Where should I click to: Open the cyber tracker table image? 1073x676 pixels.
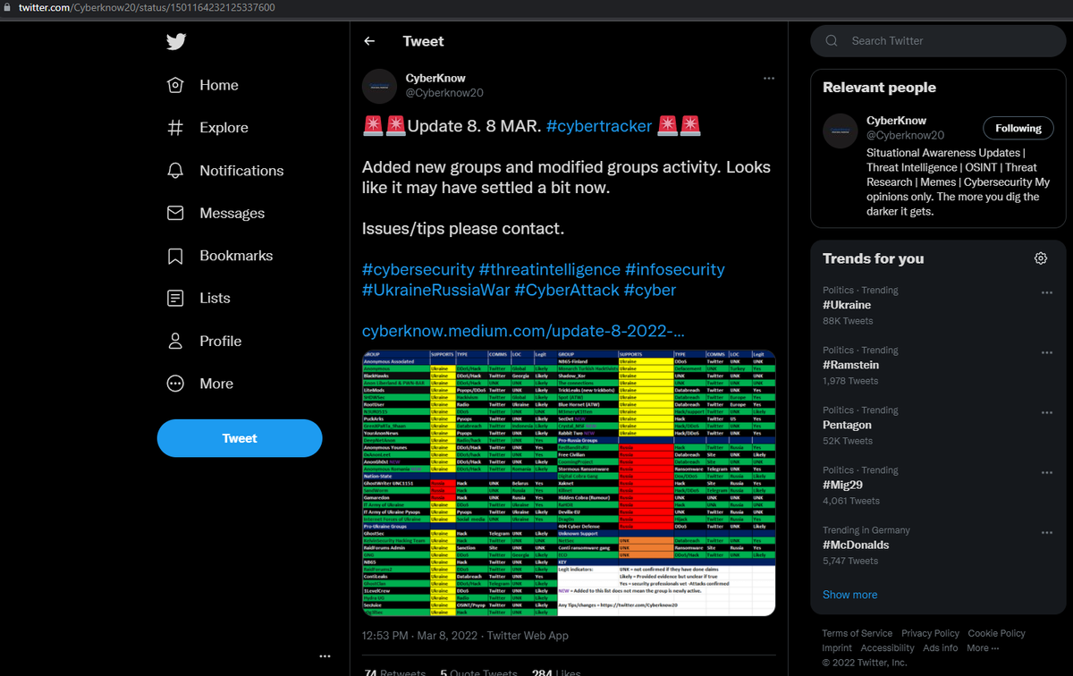click(x=569, y=483)
